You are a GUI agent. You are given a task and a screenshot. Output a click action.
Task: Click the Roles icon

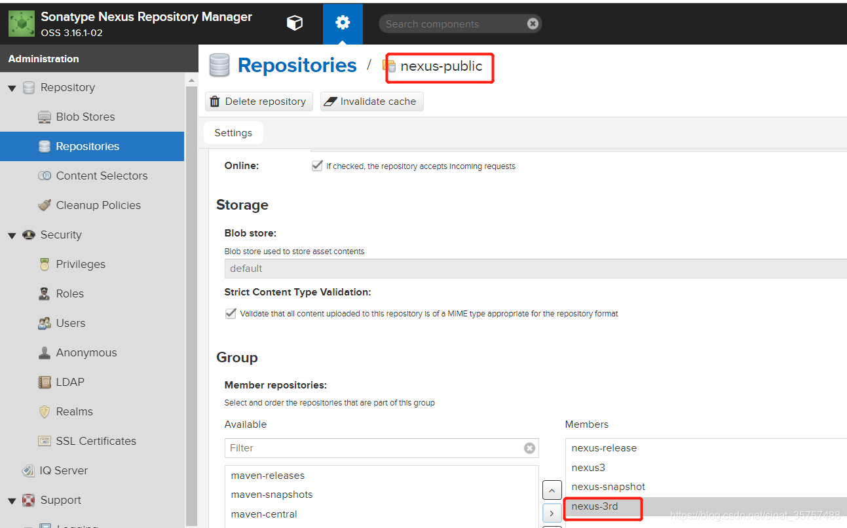tap(45, 293)
